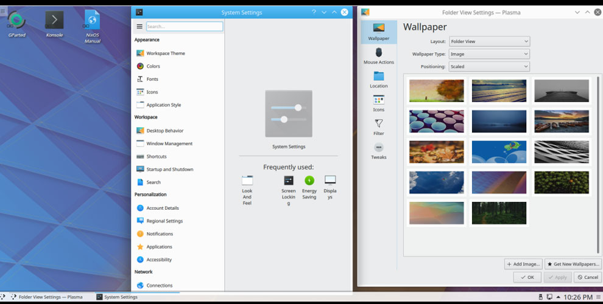The image size is (603, 304).
Task: Select the Wallpaper tab in Folder View Settings
Action: click(379, 32)
